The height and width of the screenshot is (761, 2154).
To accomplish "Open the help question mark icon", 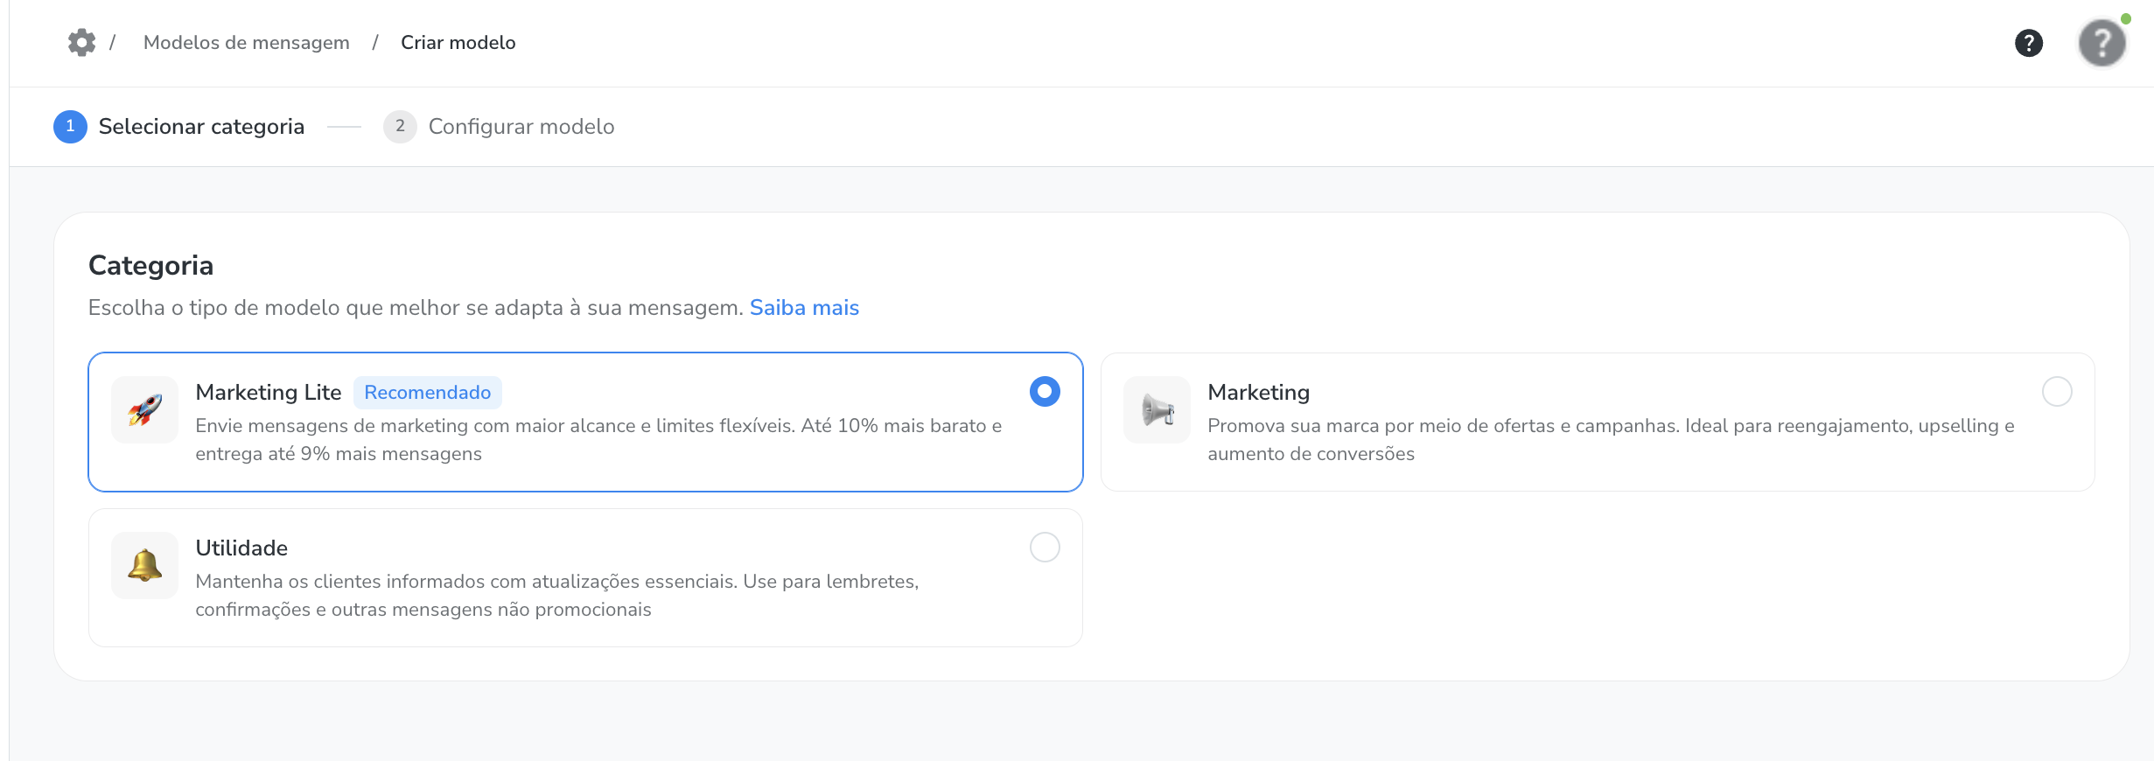I will click(x=2028, y=43).
